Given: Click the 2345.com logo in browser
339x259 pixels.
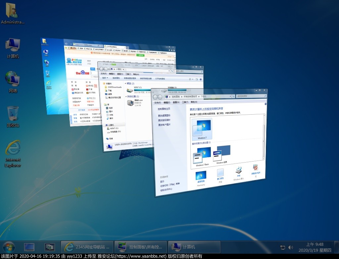Looking at the screenshot, I should pyautogui.click(x=74, y=61).
